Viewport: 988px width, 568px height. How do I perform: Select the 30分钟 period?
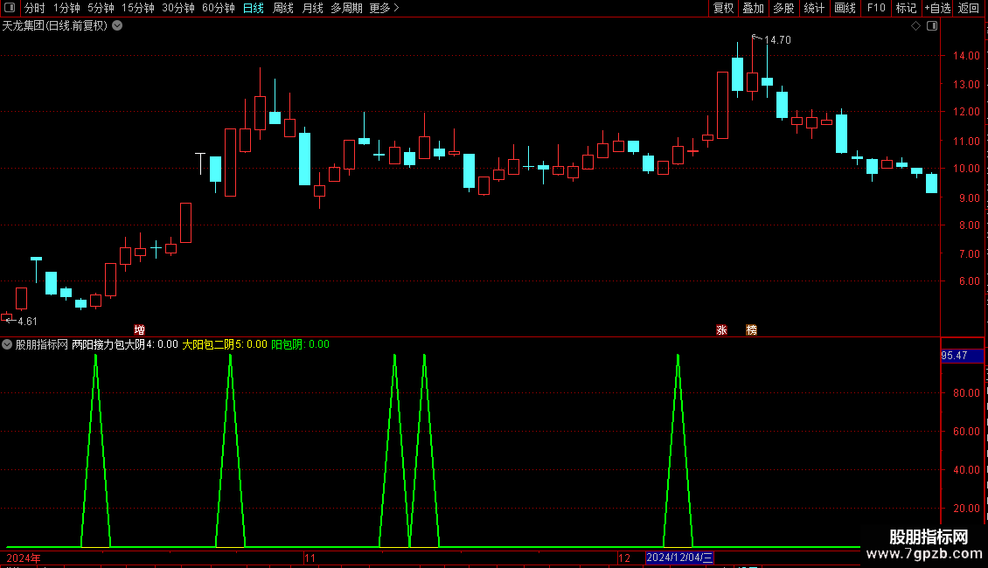(x=178, y=8)
